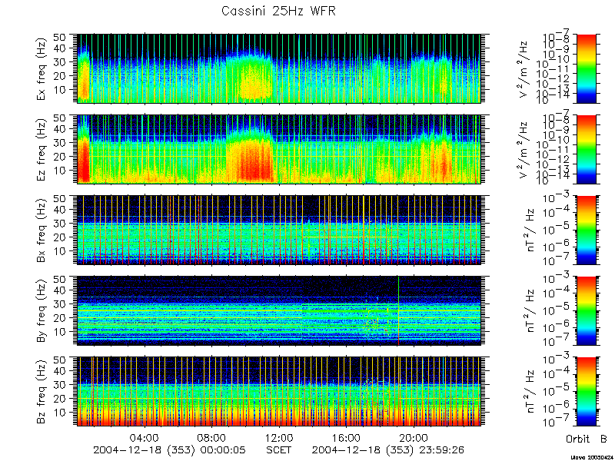Click the Cassini 25Hz WFR title
615x461 pixels.
coord(278,11)
